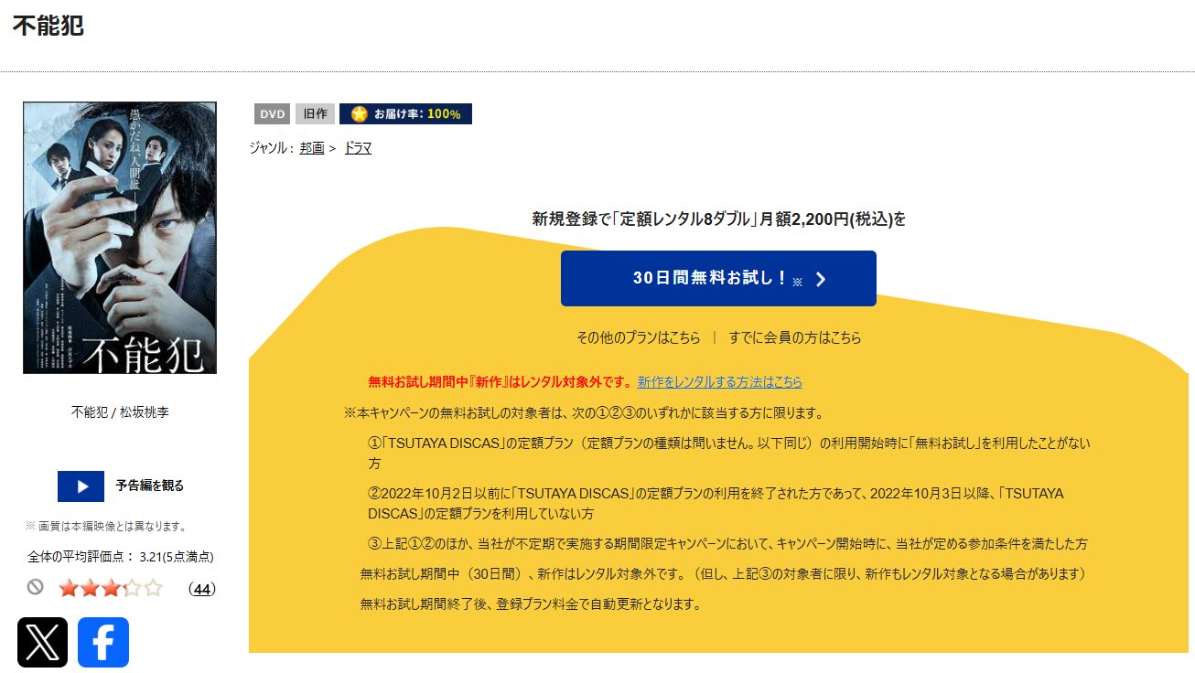Click the star icon in お届け率 badge

(360, 114)
